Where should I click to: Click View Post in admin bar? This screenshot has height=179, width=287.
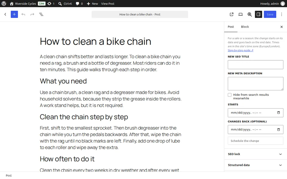point(108,4)
